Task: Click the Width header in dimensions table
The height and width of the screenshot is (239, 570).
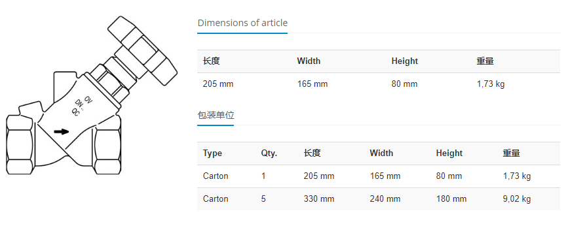Action: [x=309, y=61]
